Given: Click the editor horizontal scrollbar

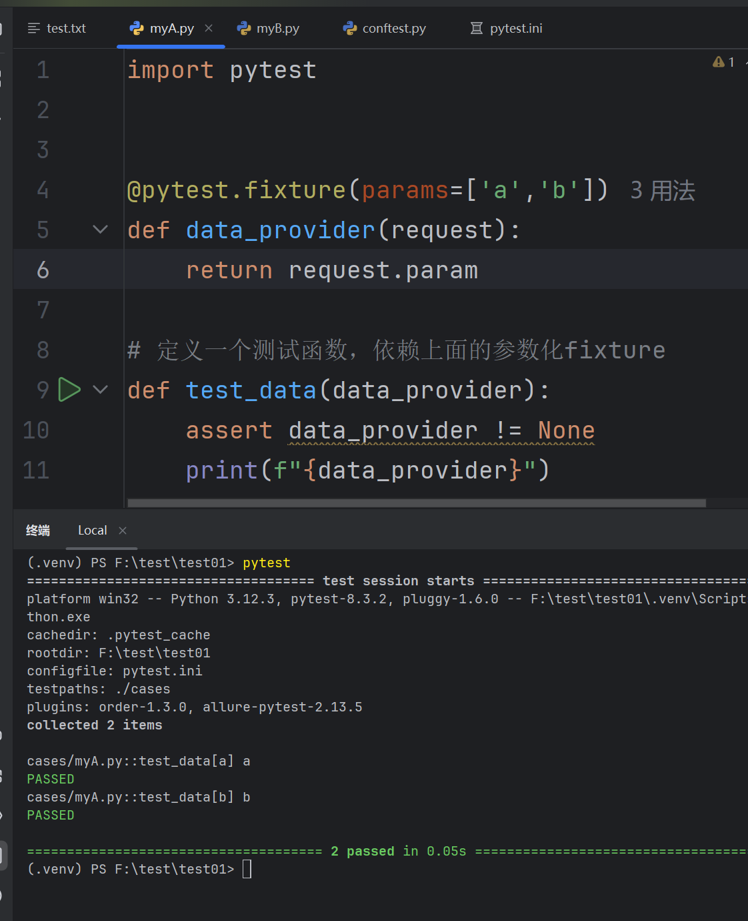Looking at the screenshot, I should click(x=417, y=503).
